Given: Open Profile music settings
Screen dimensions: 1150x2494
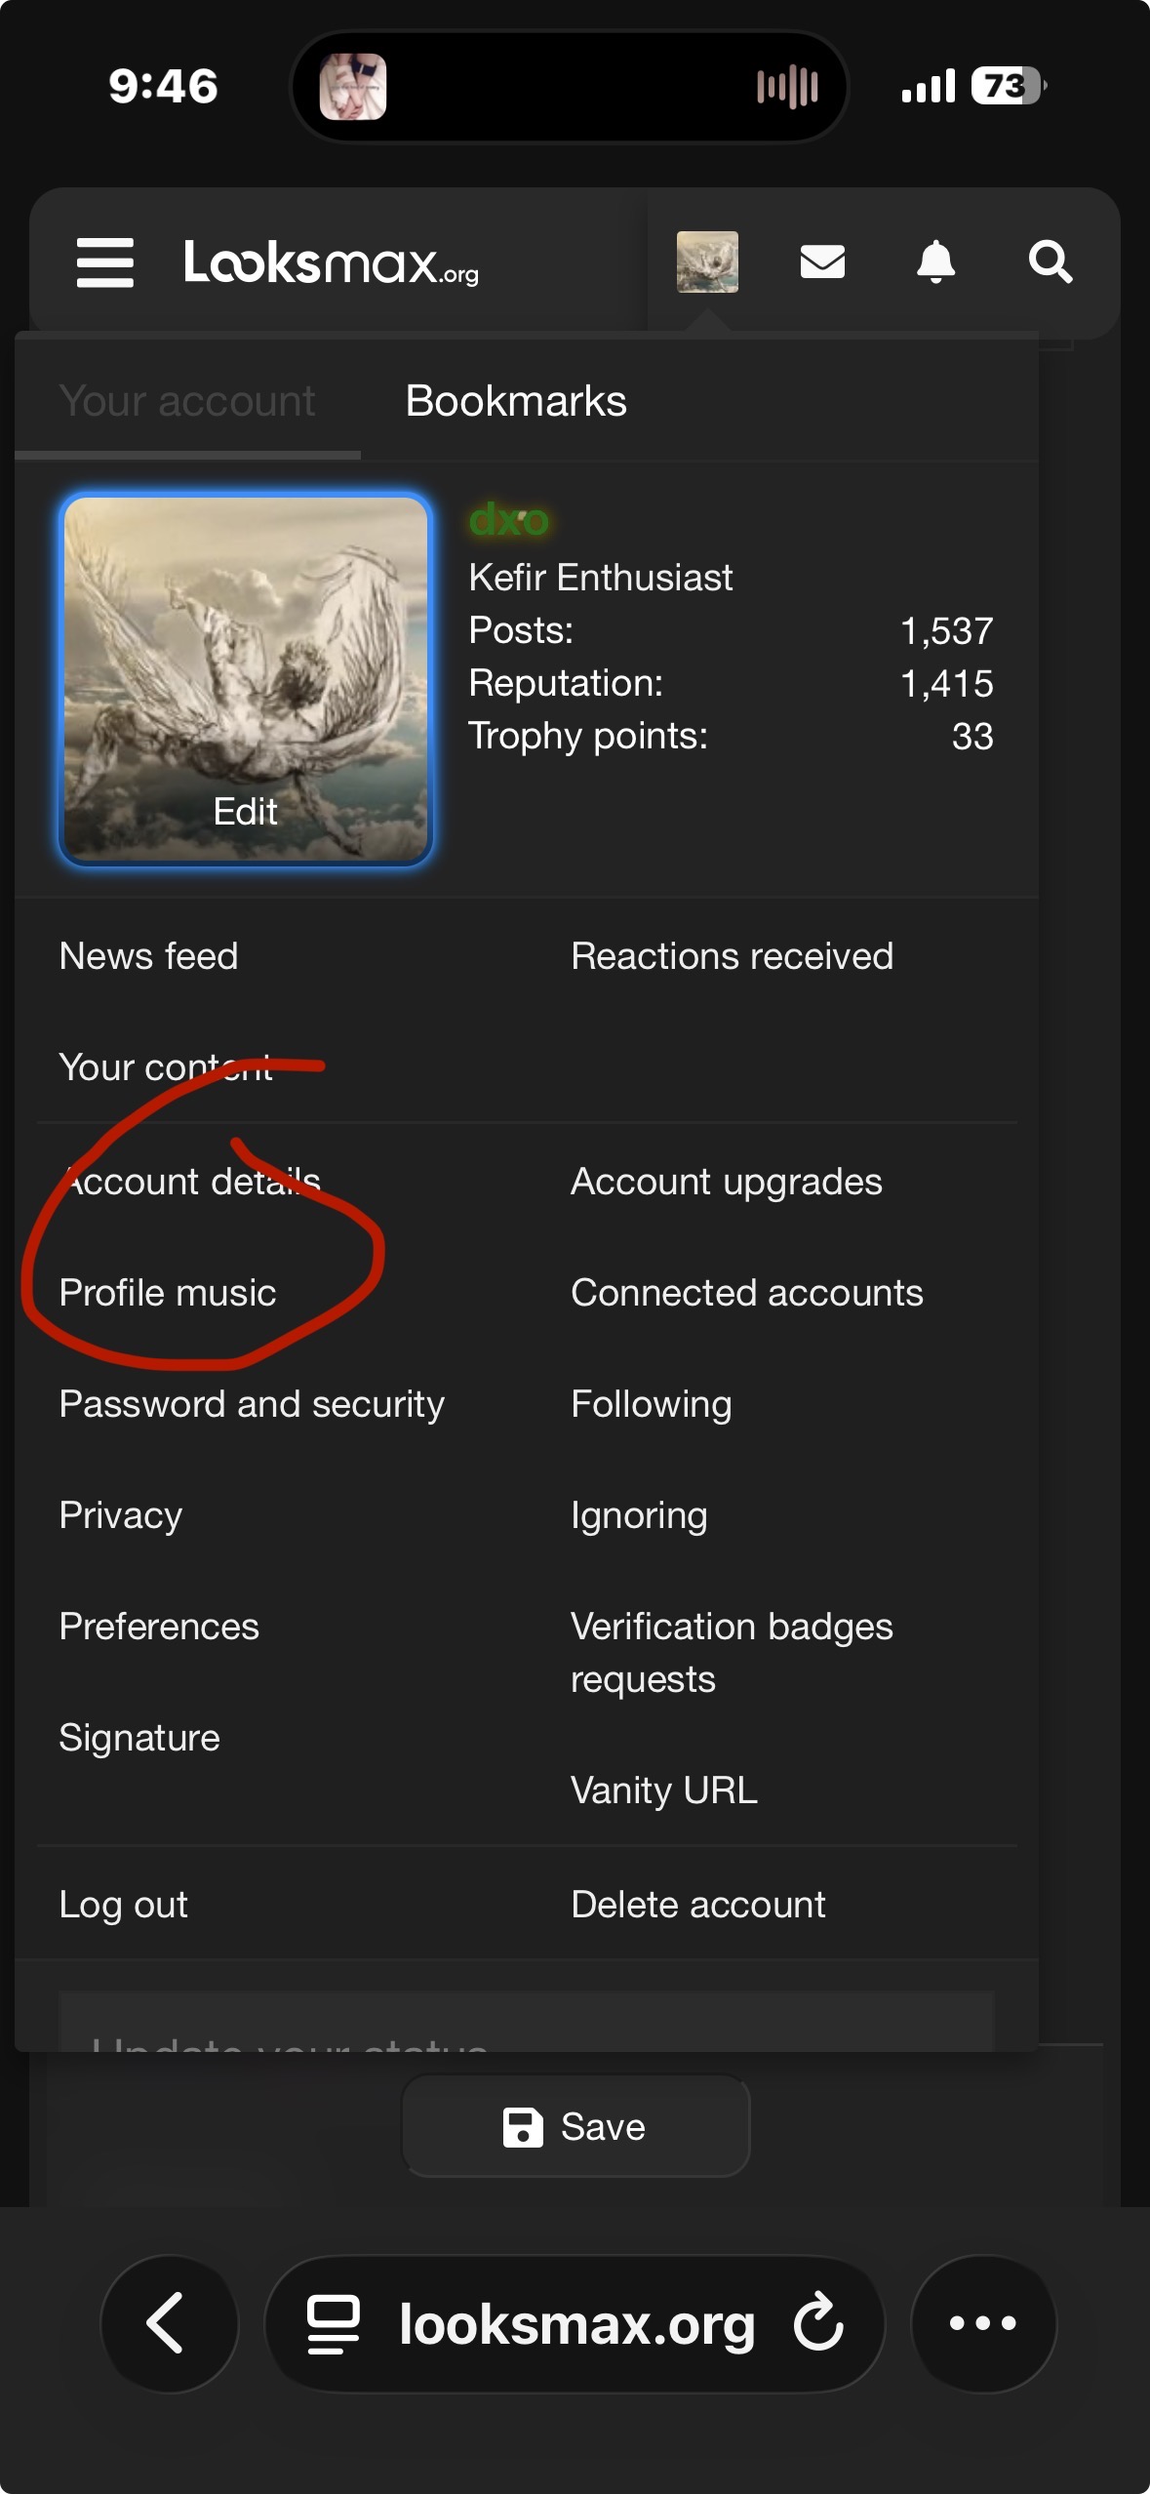Looking at the screenshot, I should tap(168, 1293).
